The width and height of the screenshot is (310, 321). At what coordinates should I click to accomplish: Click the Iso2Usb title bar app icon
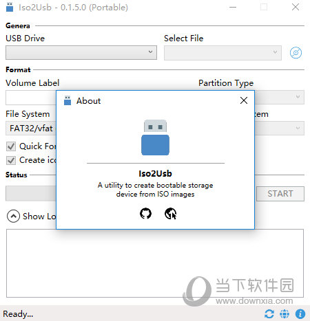click(10, 7)
